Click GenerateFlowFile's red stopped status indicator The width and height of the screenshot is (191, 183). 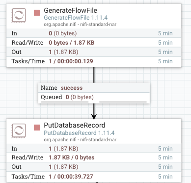point(37,13)
